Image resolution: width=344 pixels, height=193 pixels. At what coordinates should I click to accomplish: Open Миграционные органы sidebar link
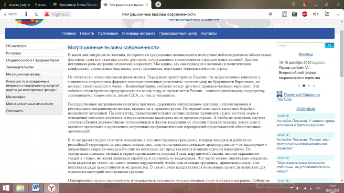34,74
